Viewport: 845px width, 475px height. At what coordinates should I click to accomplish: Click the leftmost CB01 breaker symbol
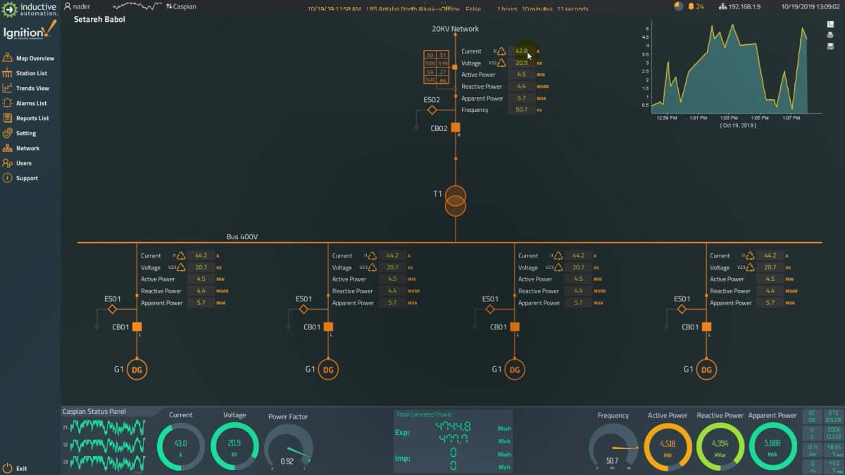click(137, 327)
